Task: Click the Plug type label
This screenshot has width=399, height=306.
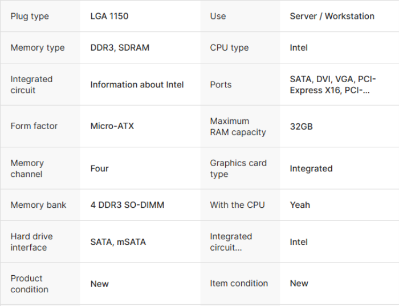Action: (30, 16)
